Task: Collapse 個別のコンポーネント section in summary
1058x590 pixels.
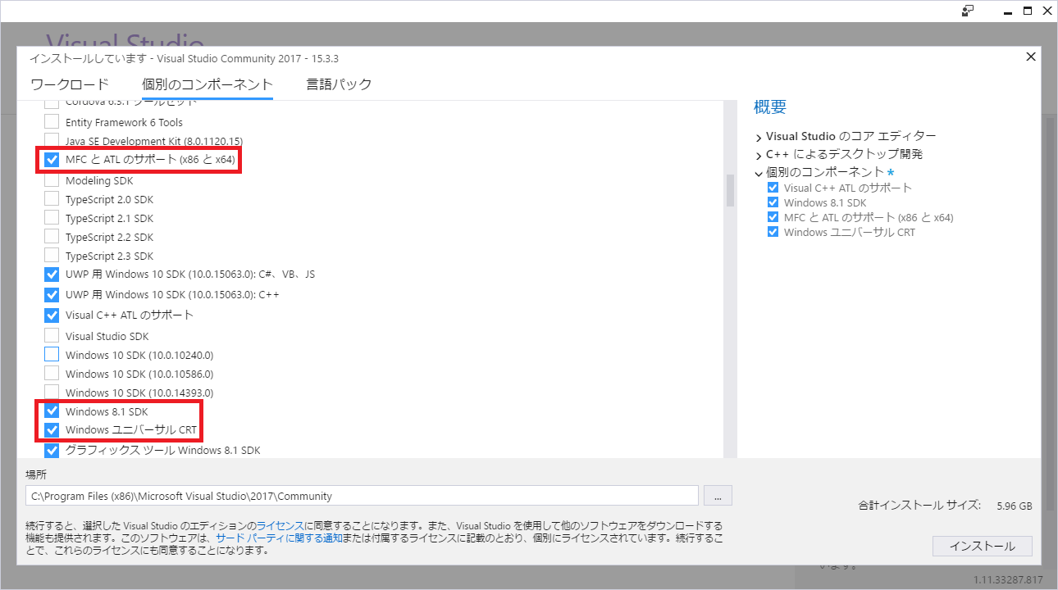Action: point(759,173)
